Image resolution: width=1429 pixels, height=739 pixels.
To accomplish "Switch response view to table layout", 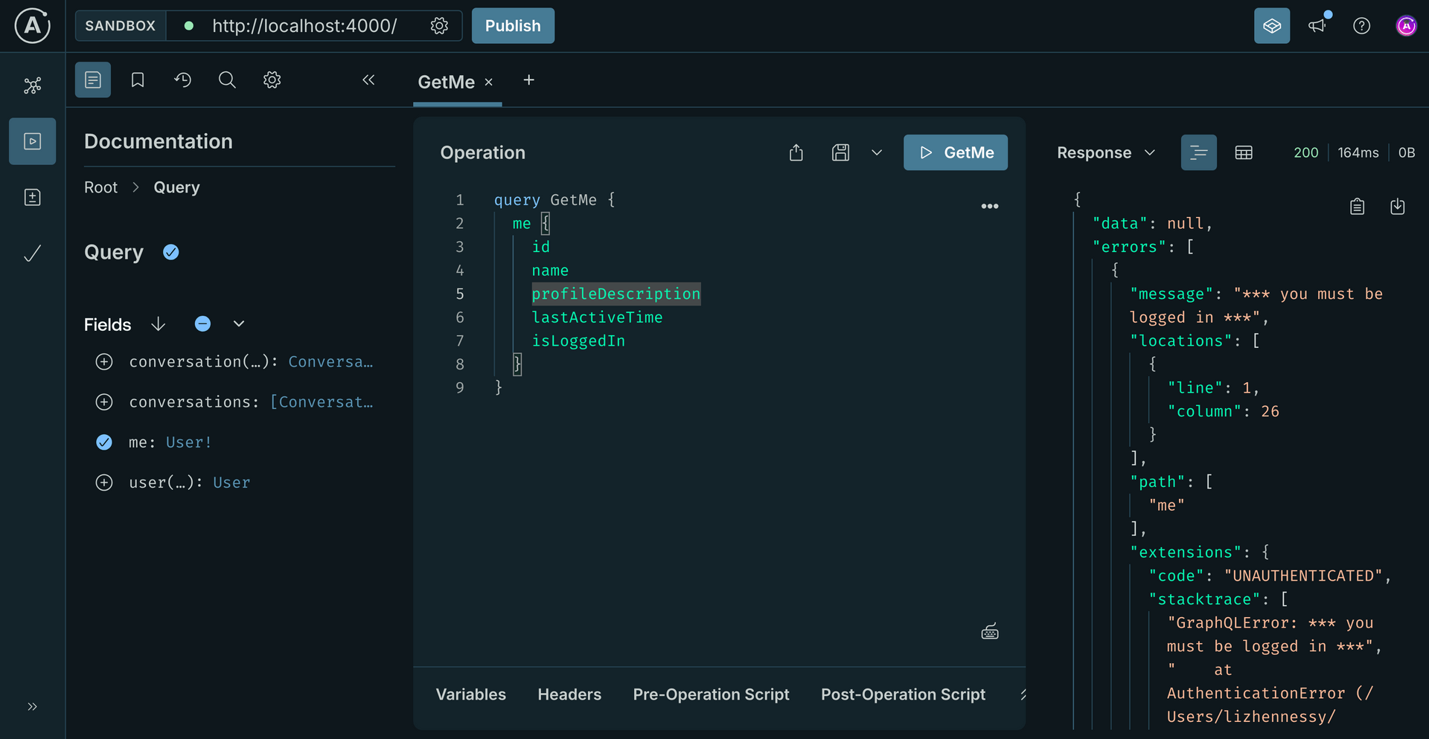I will pyautogui.click(x=1244, y=152).
